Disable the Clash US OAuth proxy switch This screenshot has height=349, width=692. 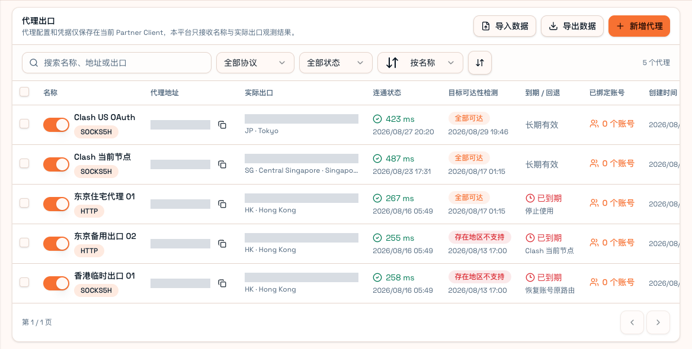(56, 125)
